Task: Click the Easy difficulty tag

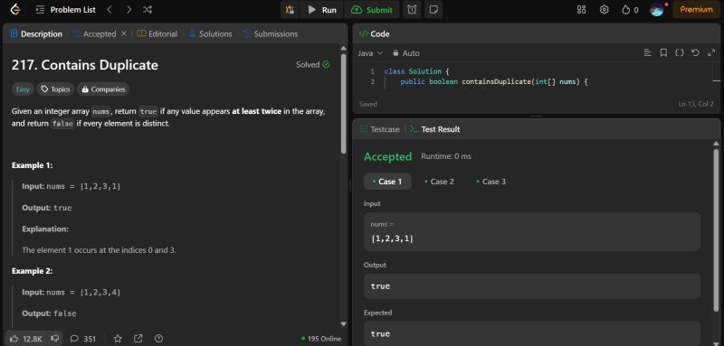Action: click(x=22, y=89)
